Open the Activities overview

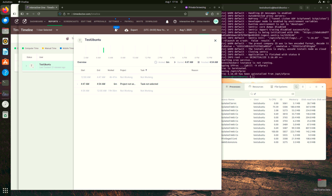pos(8,2)
